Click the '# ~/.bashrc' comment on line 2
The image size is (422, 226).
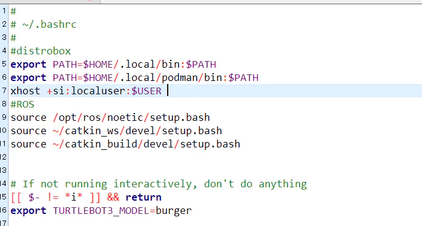44,24
